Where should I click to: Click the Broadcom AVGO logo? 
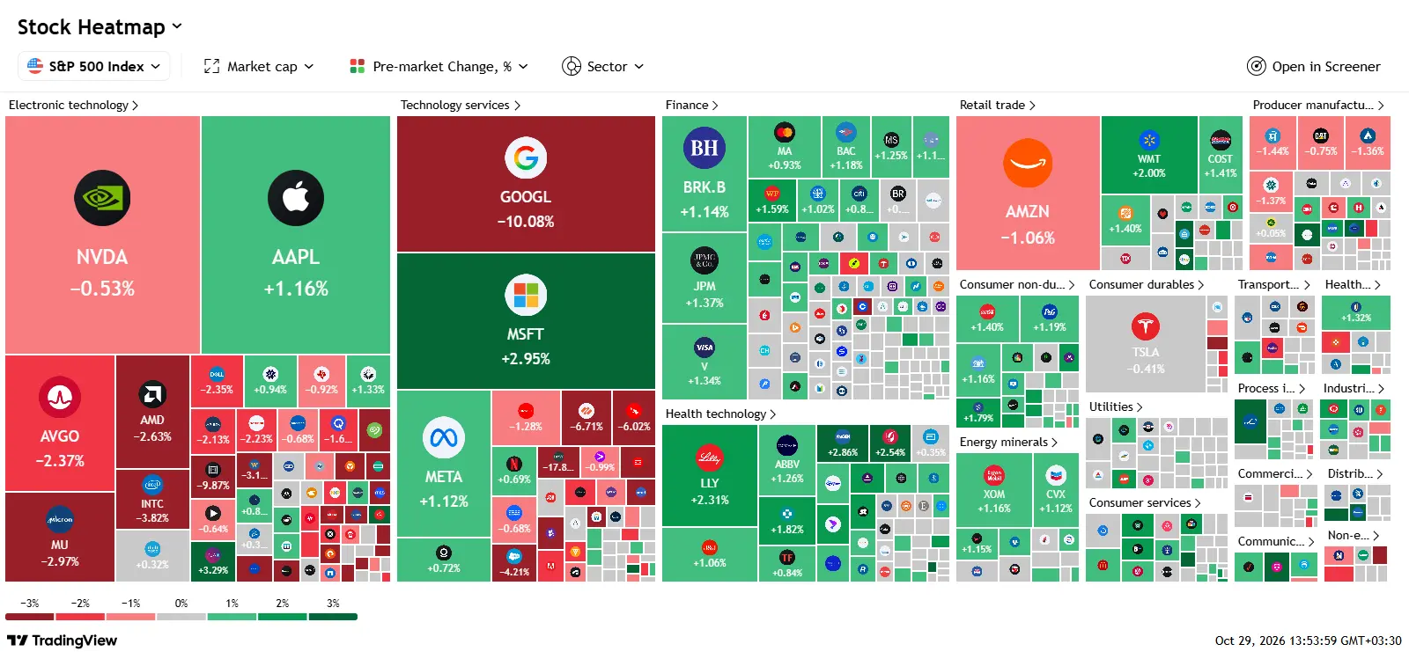[60, 397]
